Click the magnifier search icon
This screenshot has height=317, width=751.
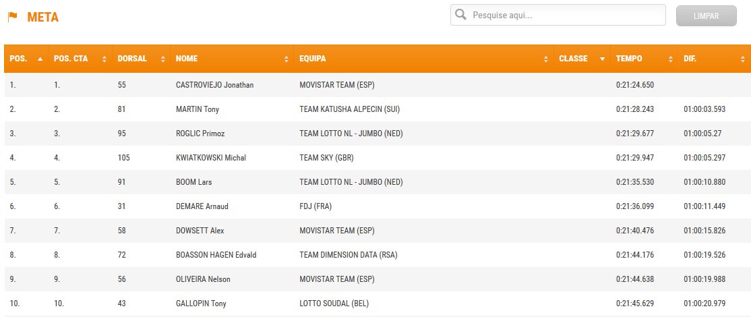[x=460, y=15]
